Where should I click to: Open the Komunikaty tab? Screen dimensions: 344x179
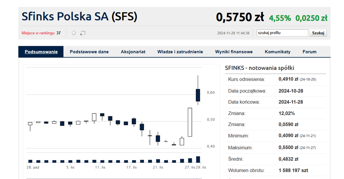coord(278,52)
